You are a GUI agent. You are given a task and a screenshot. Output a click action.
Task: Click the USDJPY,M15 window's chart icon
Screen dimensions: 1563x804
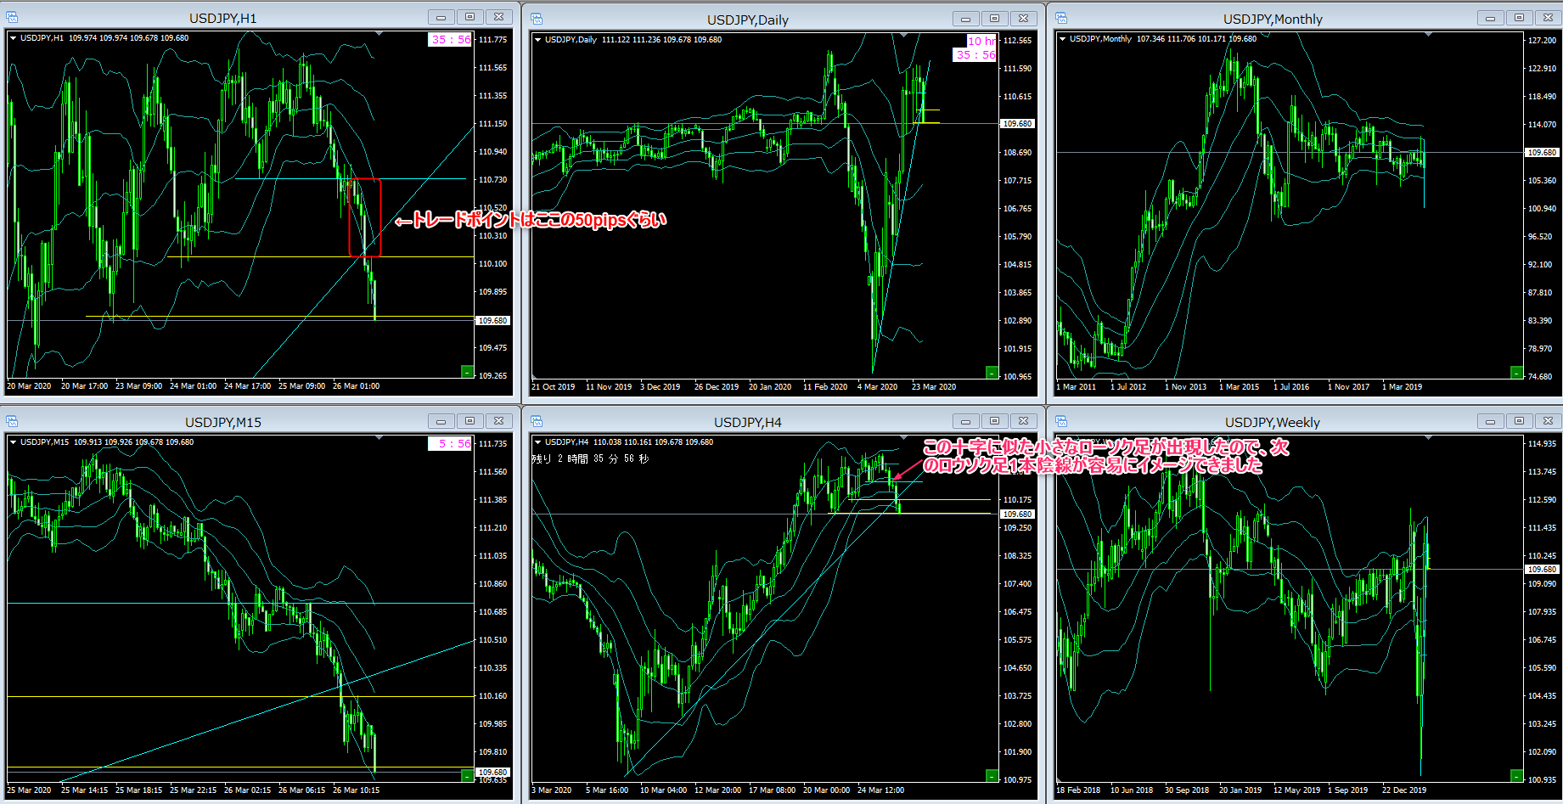coord(12,421)
